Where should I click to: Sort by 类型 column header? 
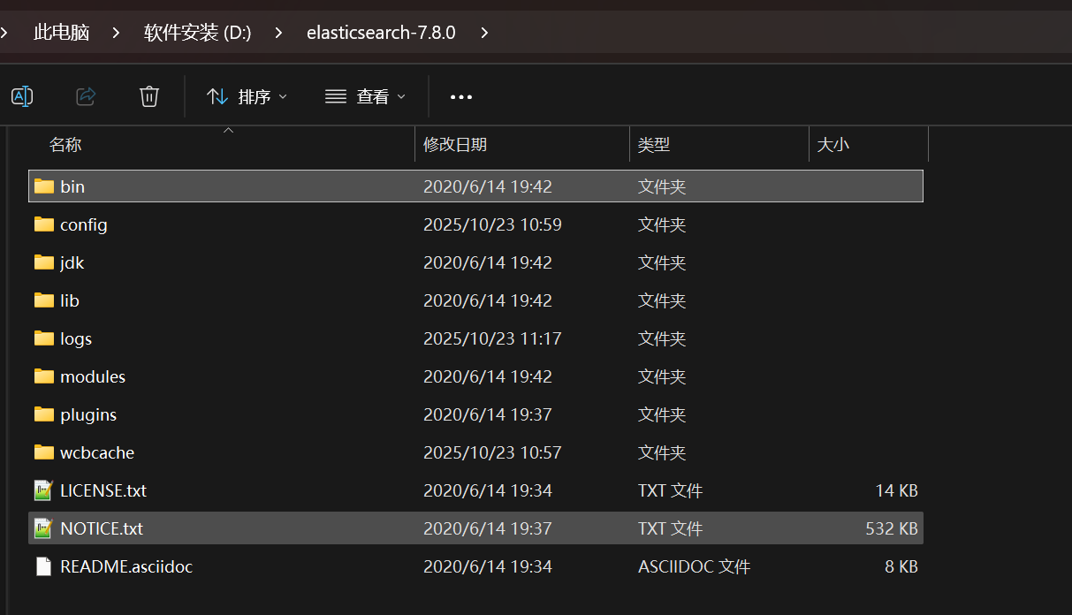pos(654,144)
